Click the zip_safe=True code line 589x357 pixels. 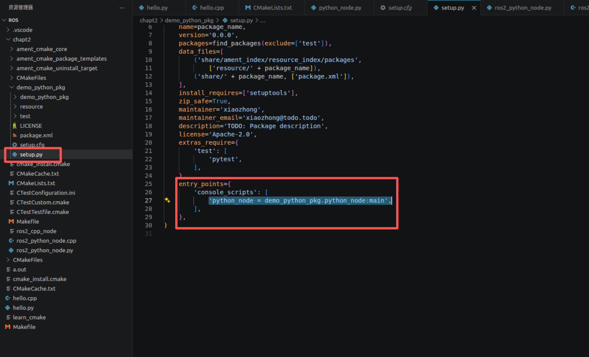click(204, 101)
